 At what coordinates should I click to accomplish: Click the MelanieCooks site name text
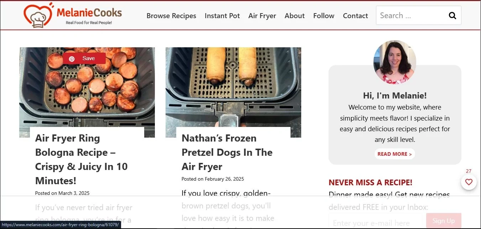89,13
